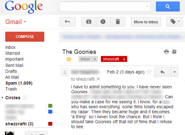Print the conversation using the printer icon
Image resolution: width=185 pixels, height=135 pixels.
(x=166, y=52)
